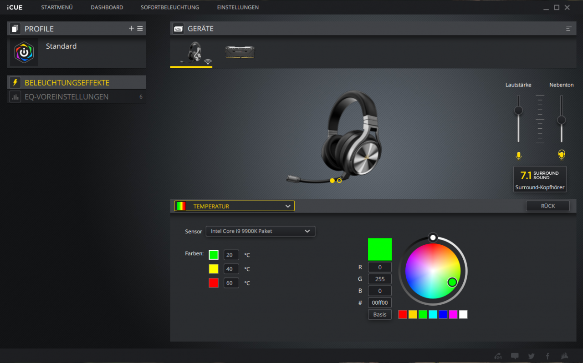The image size is (583, 363).
Task: Pick the orange-yellow basic color swatch
Action: 413,314
